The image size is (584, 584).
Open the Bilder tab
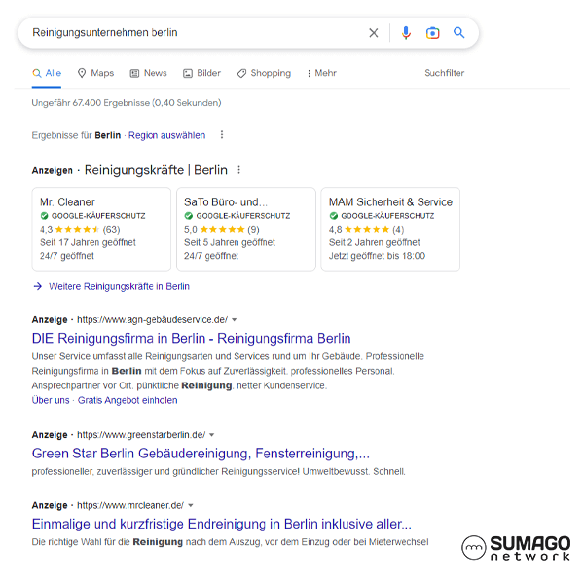(201, 73)
